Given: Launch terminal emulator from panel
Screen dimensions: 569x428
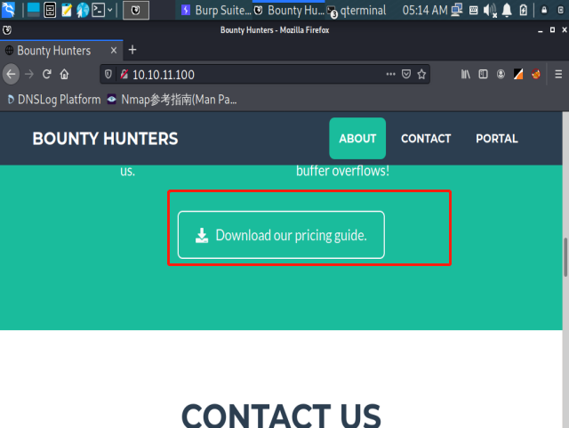Looking at the screenshot, I should [99, 10].
